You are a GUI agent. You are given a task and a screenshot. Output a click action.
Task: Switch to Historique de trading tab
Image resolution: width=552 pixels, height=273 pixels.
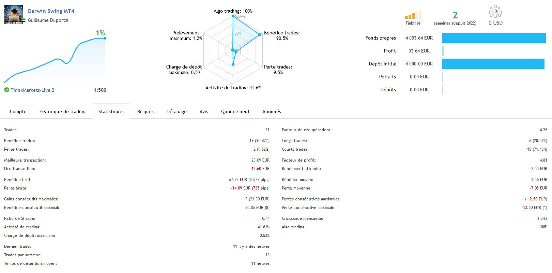(62, 111)
